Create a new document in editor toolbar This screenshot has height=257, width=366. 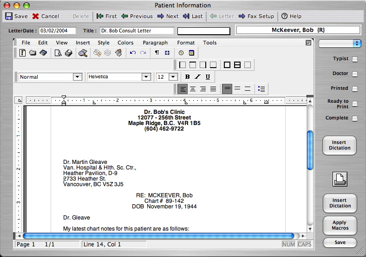(22, 53)
